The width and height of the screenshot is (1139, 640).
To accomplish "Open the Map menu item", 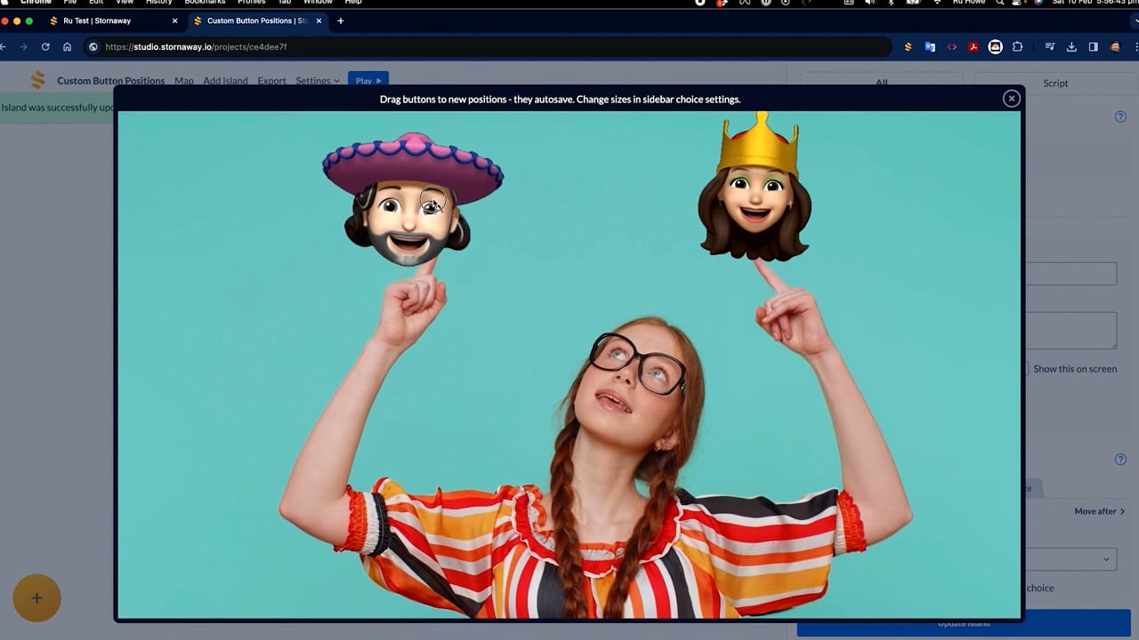I will (x=184, y=81).
